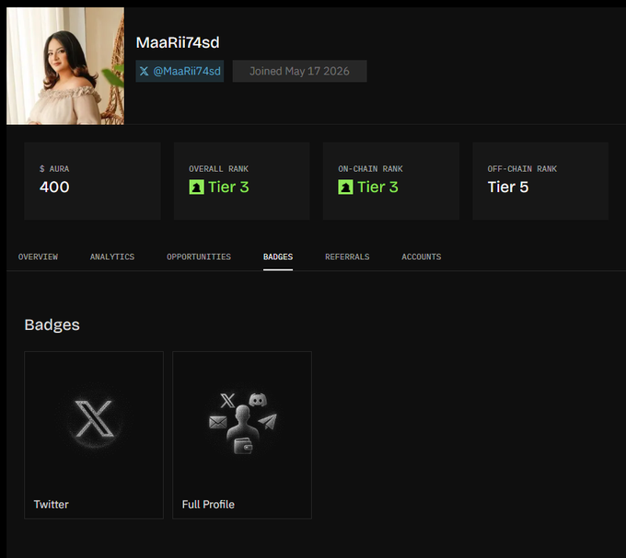626x558 pixels.
Task: Open the Accounts tab
Action: [422, 257]
